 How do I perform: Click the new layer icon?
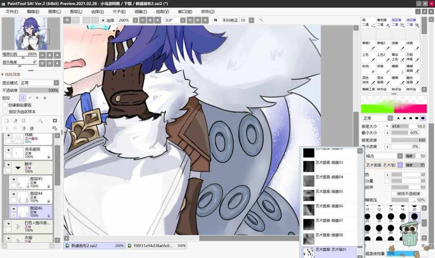[7, 121]
